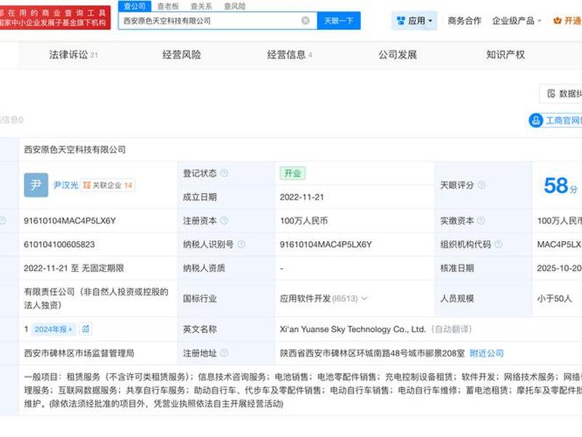Image resolution: width=582 pixels, height=437 pixels.
Task: Select registration number 610104100605823
Action: pyautogui.click(x=60, y=245)
